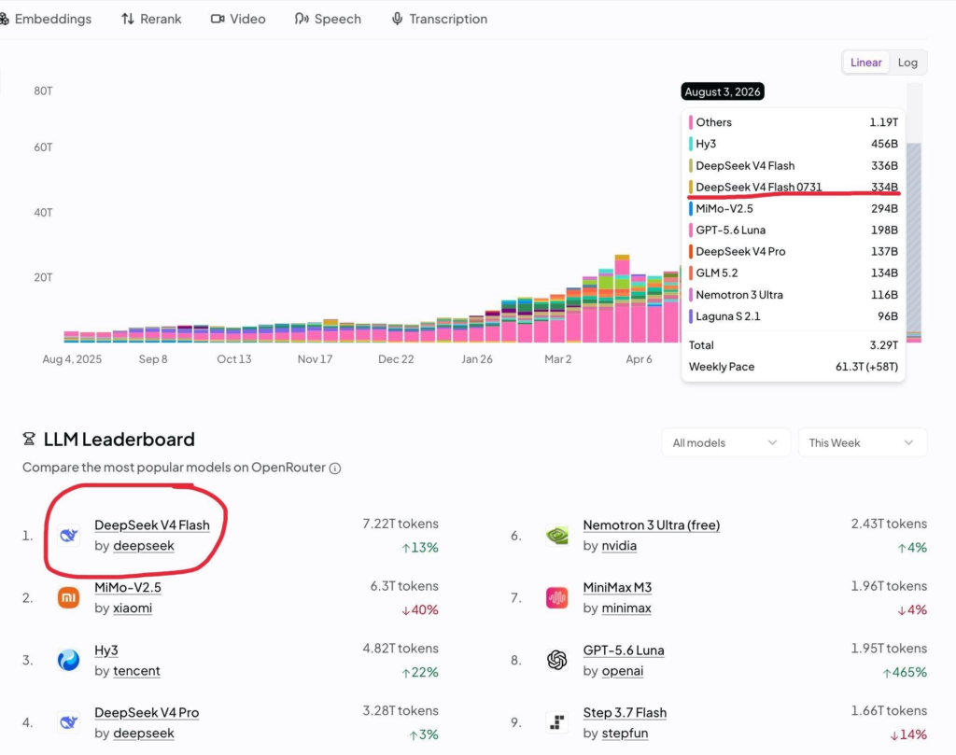
Task: Click the 6.3T tokens value
Action: pyautogui.click(x=404, y=585)
